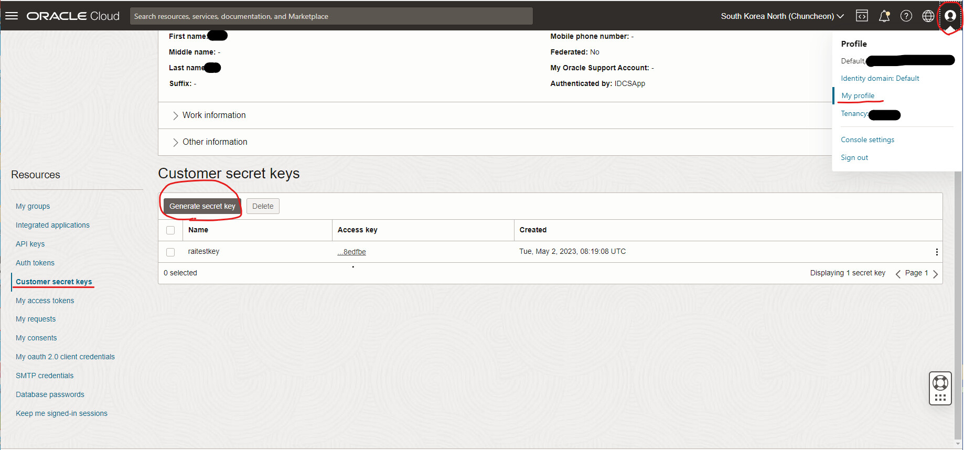Check the raitestkey row checkbox
Viewport: 964px width, 450px height.
170,252
